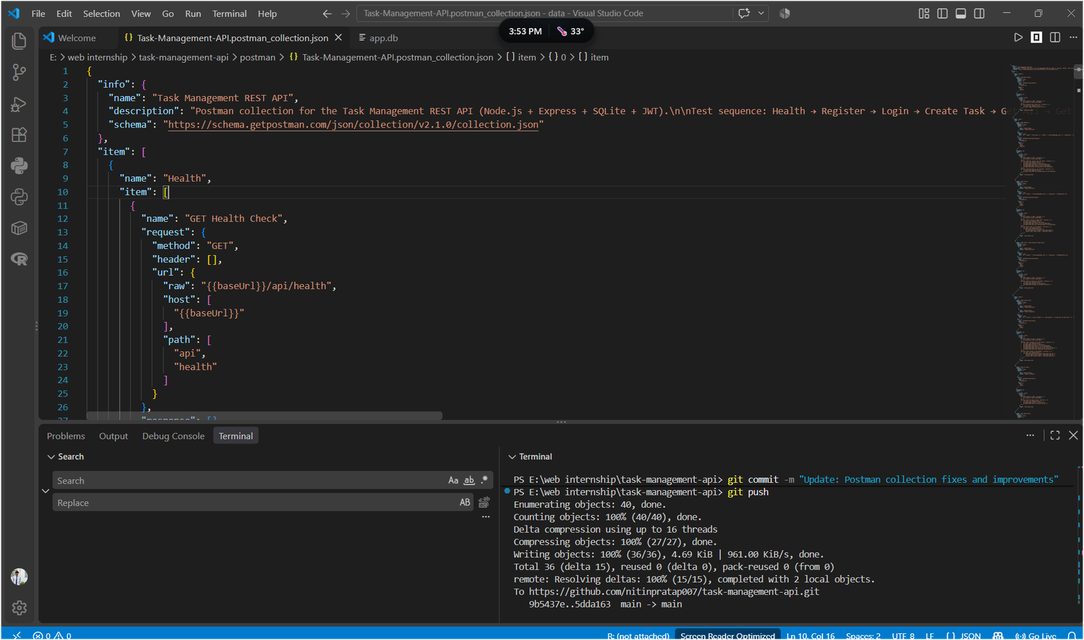
Task: Switch to the Debug Console panel tab
Action: [173, 436]
